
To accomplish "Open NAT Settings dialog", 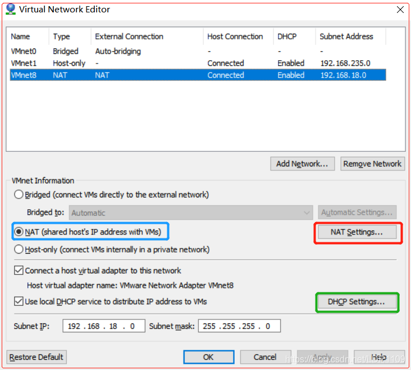I will pos(357,232).
